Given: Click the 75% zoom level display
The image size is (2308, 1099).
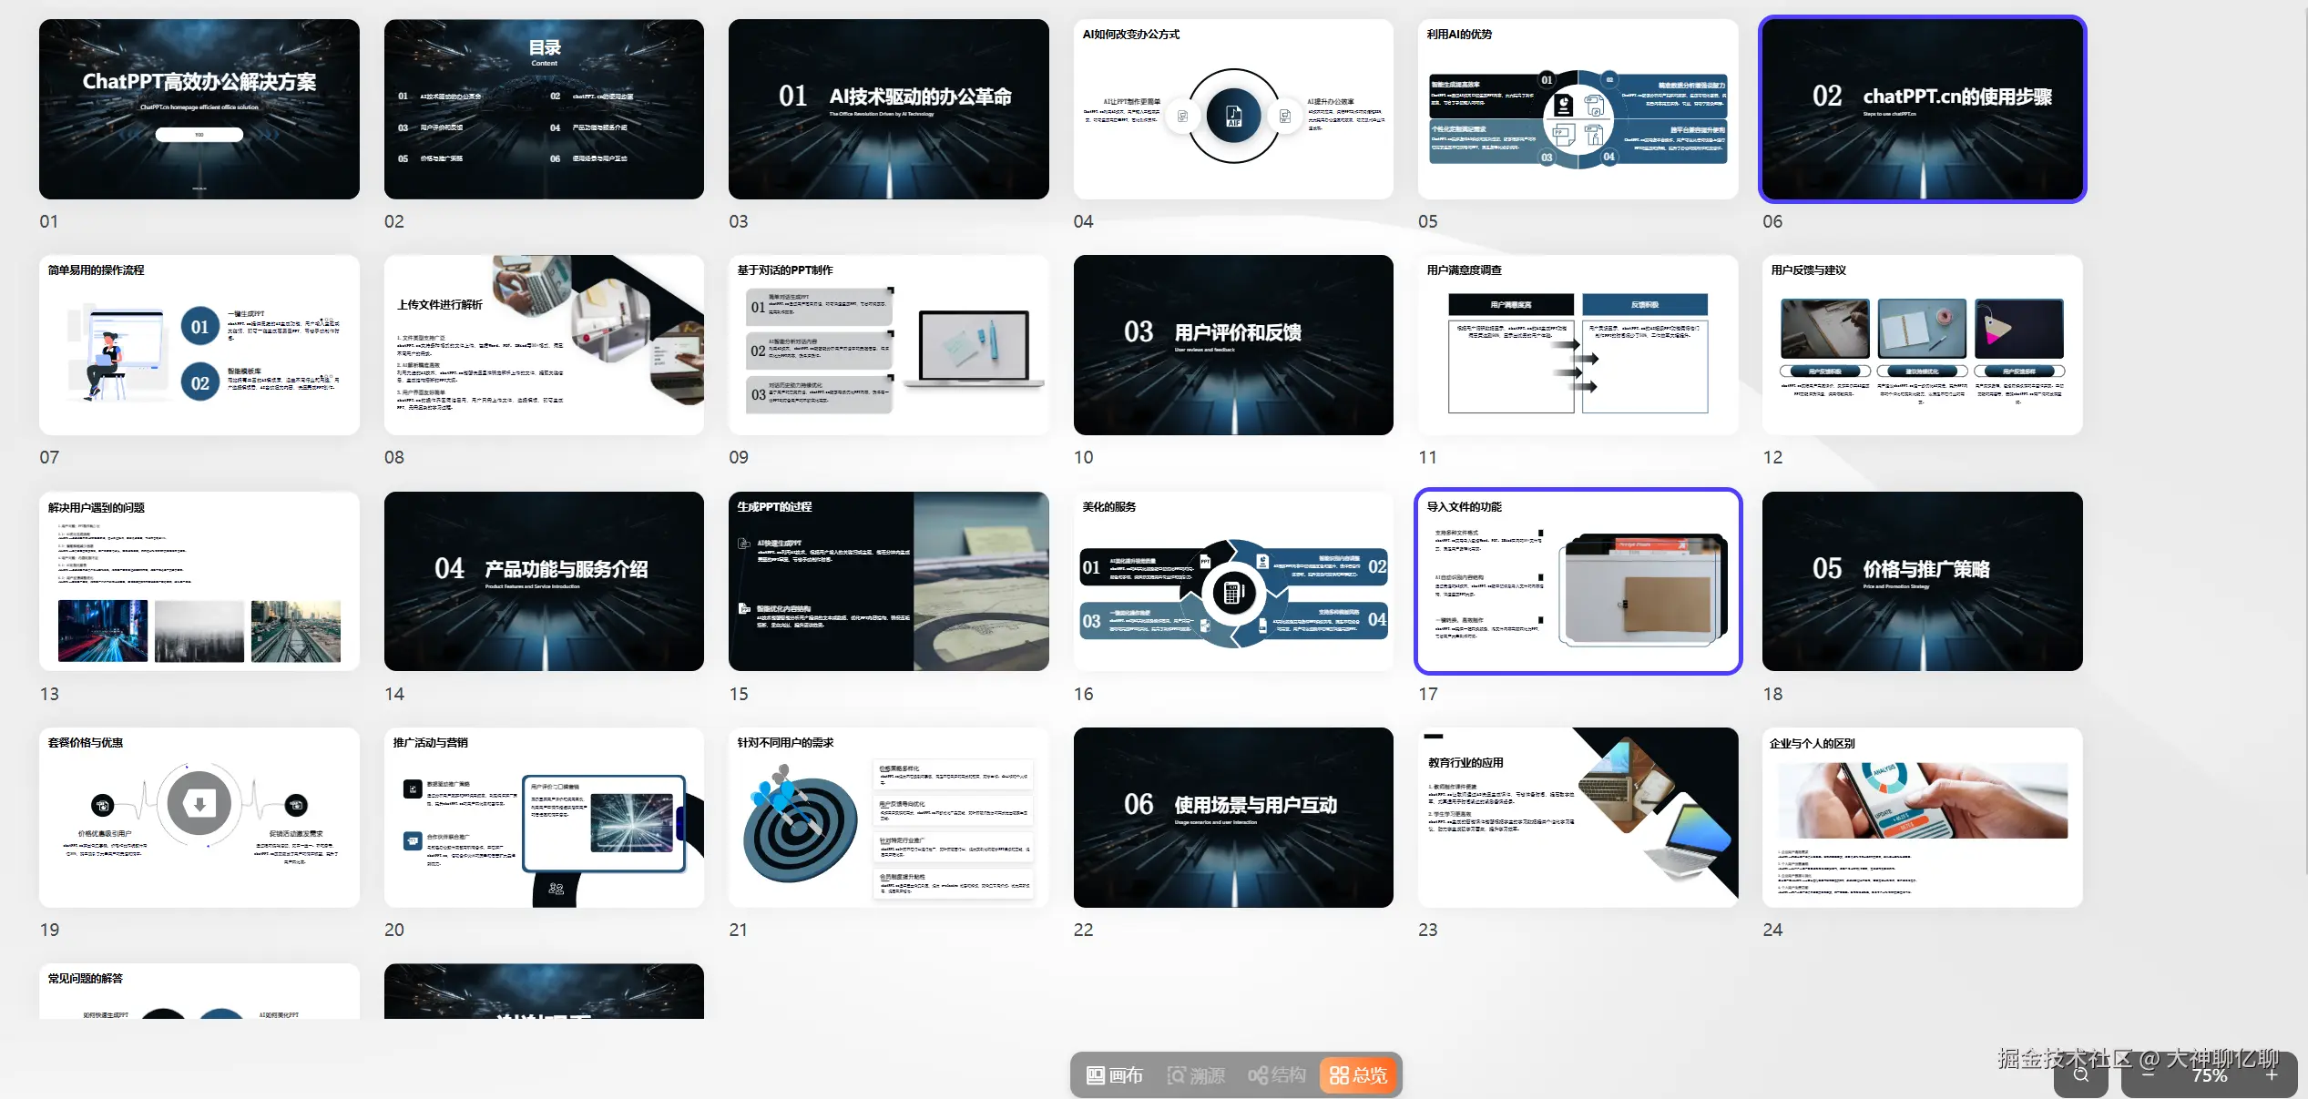Looking at the screenshot, I should [2210, 1075].
